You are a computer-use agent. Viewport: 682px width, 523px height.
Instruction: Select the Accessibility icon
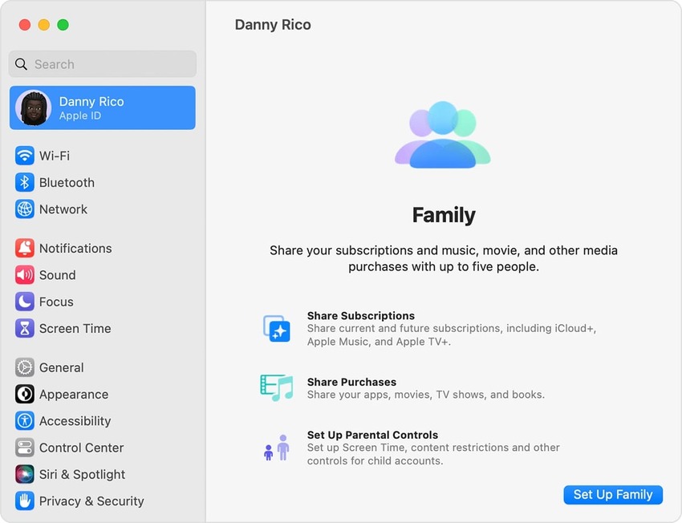click(25, 421)
